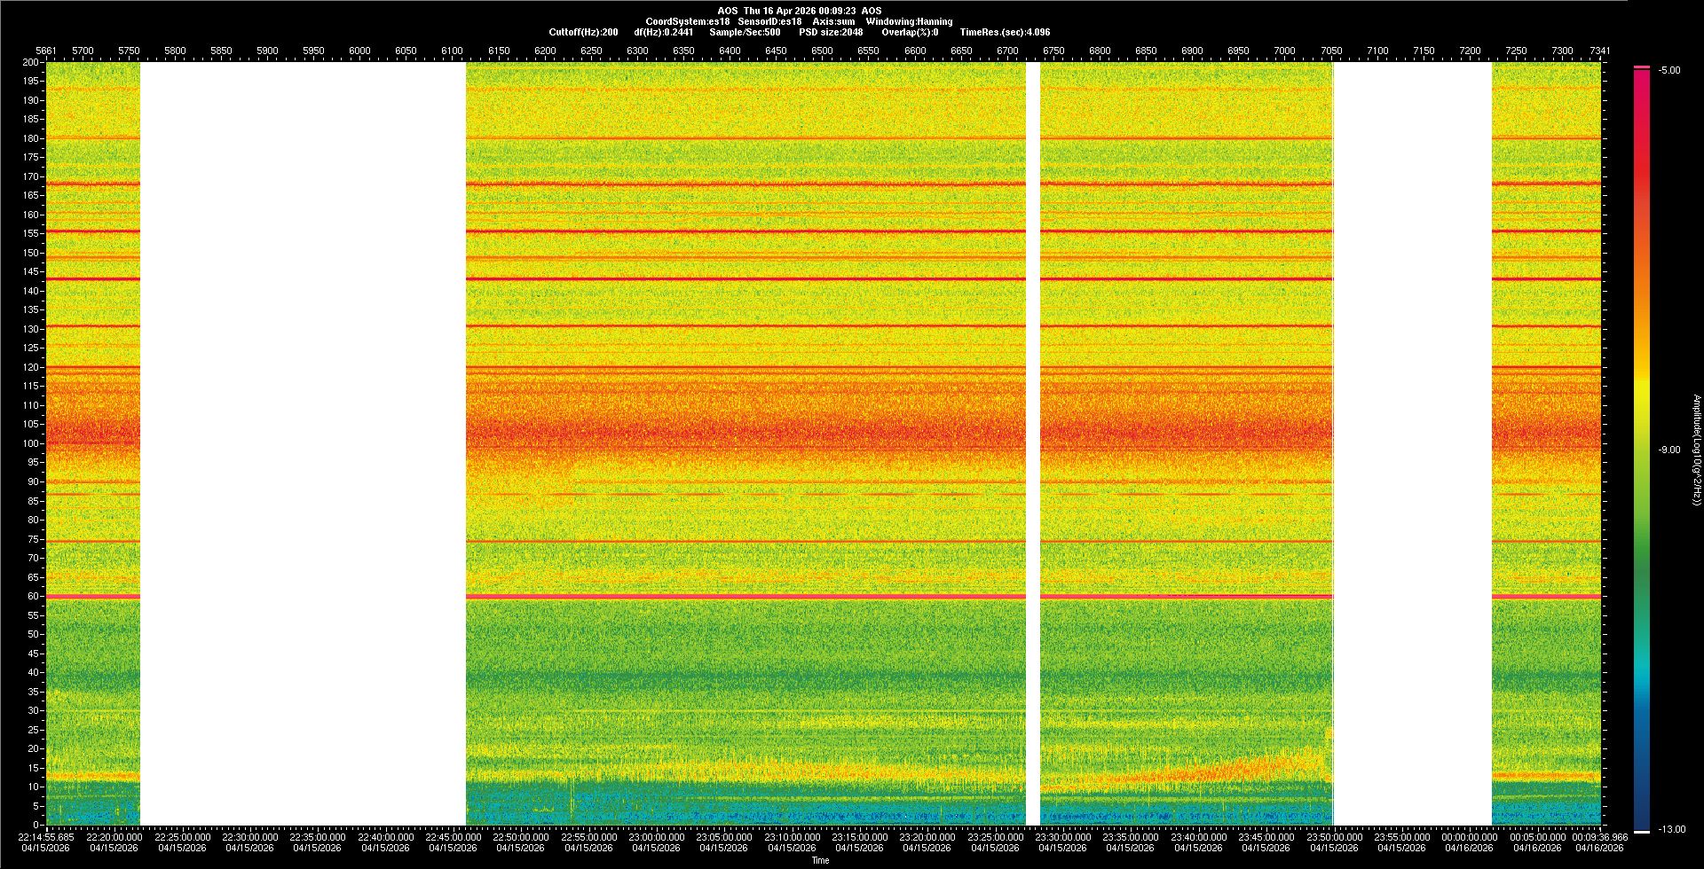Click the 200 Hz tick at the frequency axis top
The image size is (1704, 869).
tap(30, 63)
